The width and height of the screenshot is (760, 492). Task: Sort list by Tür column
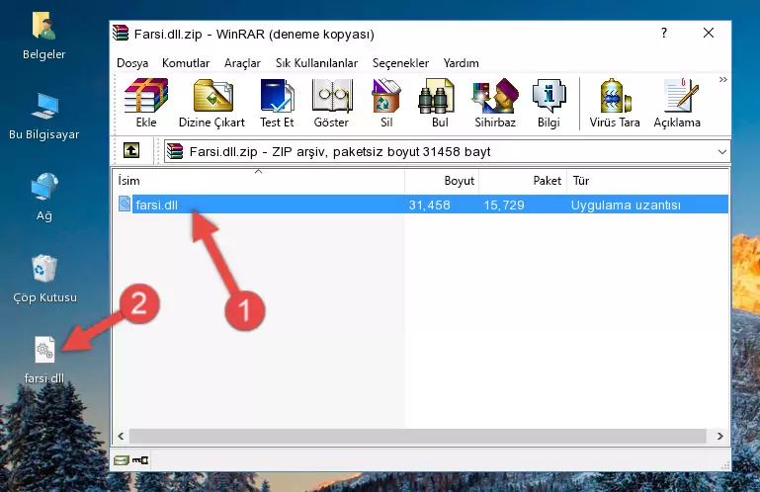(x=647, y=181)
